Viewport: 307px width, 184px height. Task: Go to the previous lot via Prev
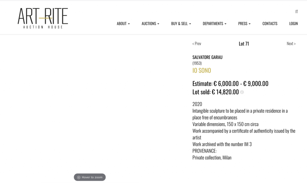pyautogui.click(x=197, y=44)
